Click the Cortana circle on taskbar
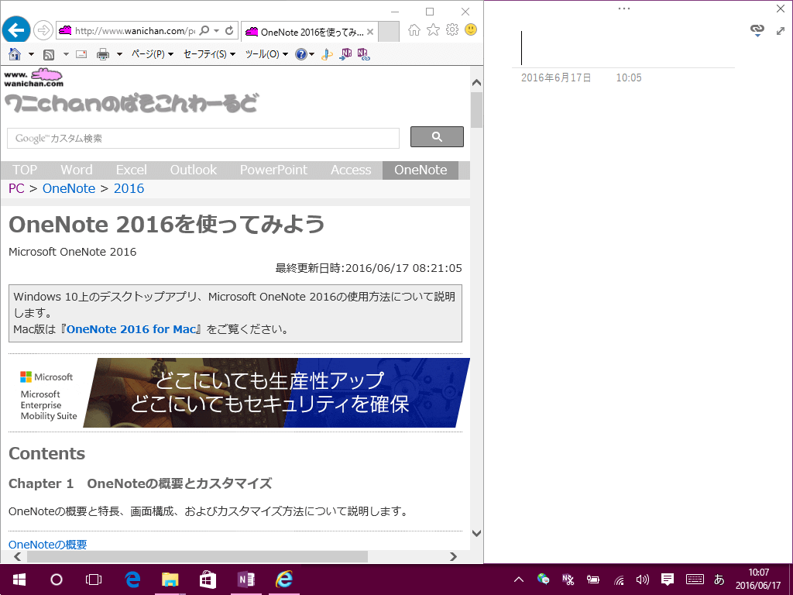This screenshot has height=595, width=793. [56, 580]
